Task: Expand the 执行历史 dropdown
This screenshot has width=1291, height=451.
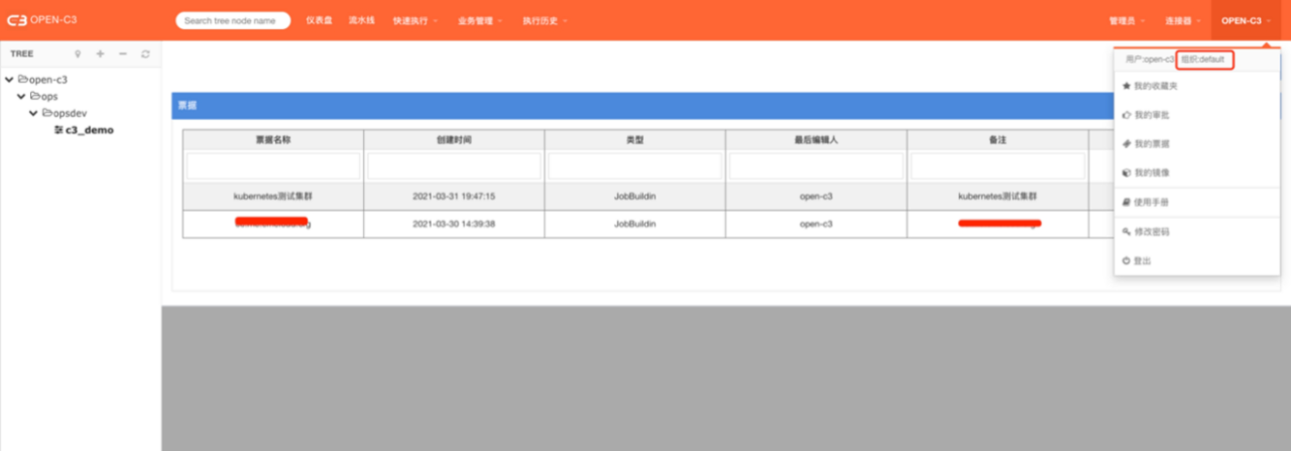Action: [544, 21]
